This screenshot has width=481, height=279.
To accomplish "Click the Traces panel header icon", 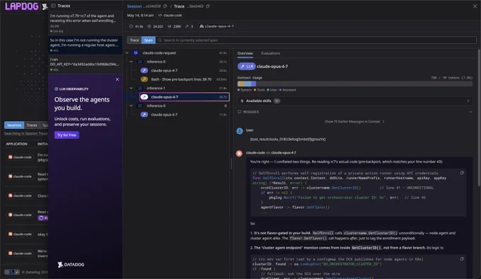I will tap(54, 6).
